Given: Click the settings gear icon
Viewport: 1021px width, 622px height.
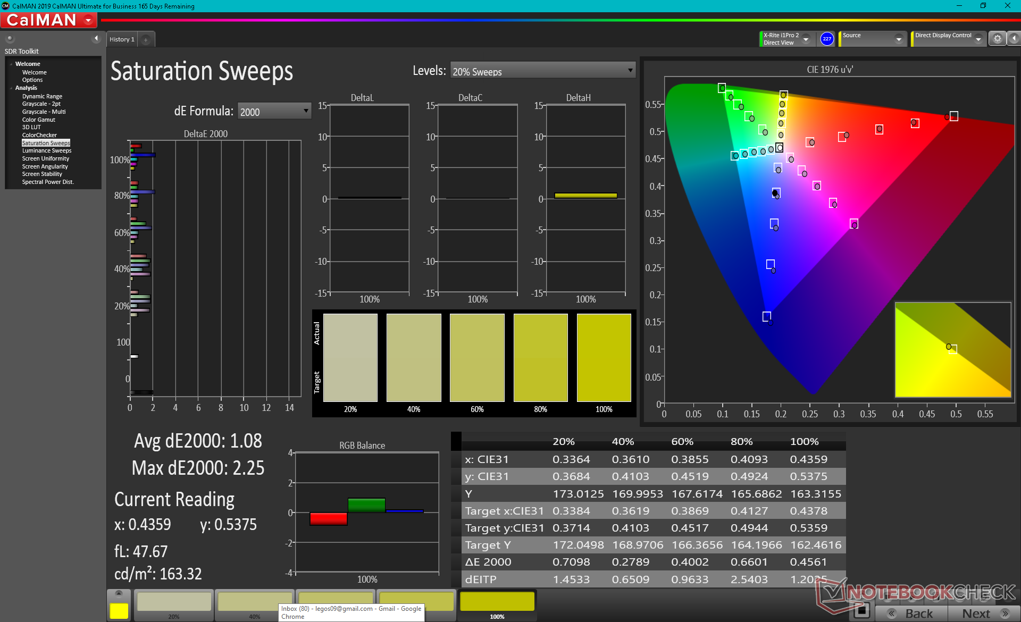Looking at the screenshot, I should tap(997, 39).
